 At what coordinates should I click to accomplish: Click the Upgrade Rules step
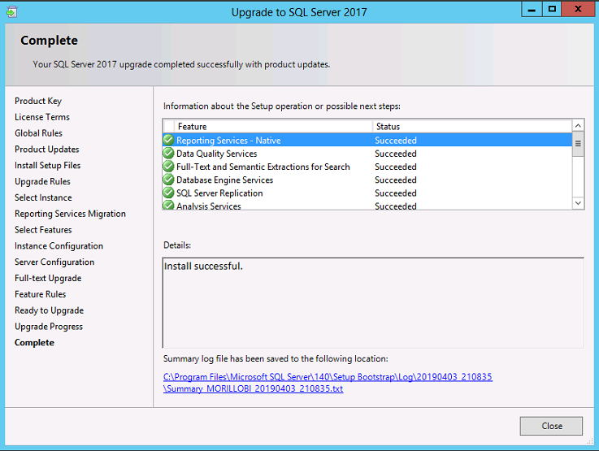click(x=42, y=181)
